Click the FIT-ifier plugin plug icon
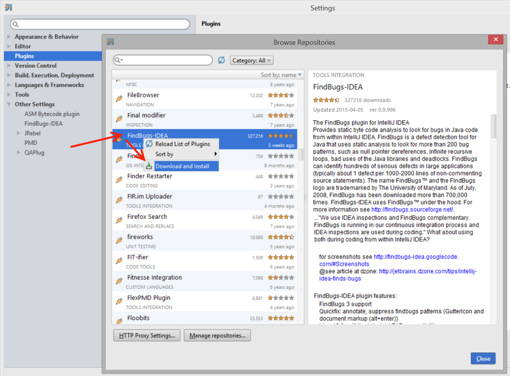This screenshot has width=510, height=376. point(120,260)
